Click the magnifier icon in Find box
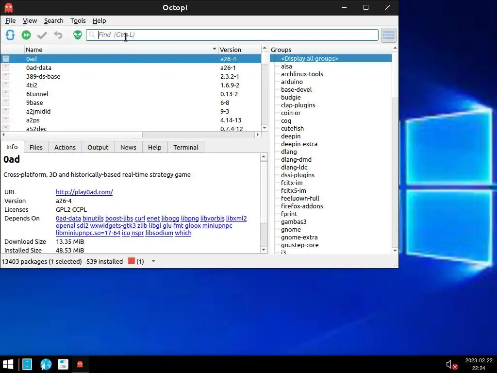Screen dimensions: 497x373 coord(92,35)
